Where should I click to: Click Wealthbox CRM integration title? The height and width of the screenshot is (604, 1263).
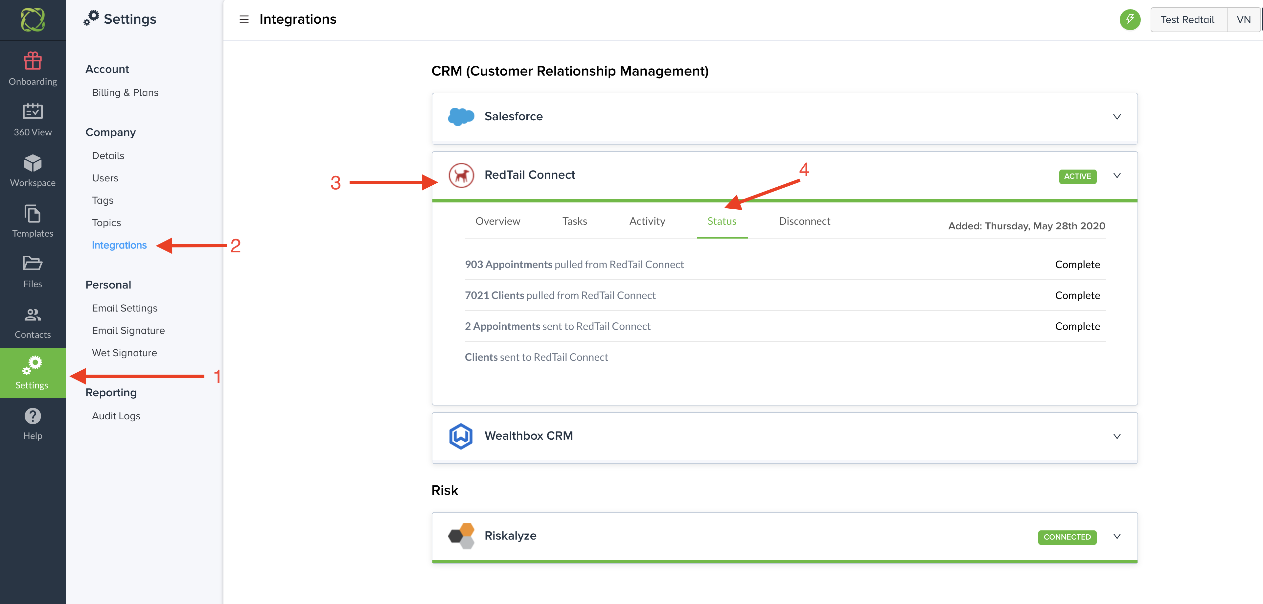tap(529, 436)
